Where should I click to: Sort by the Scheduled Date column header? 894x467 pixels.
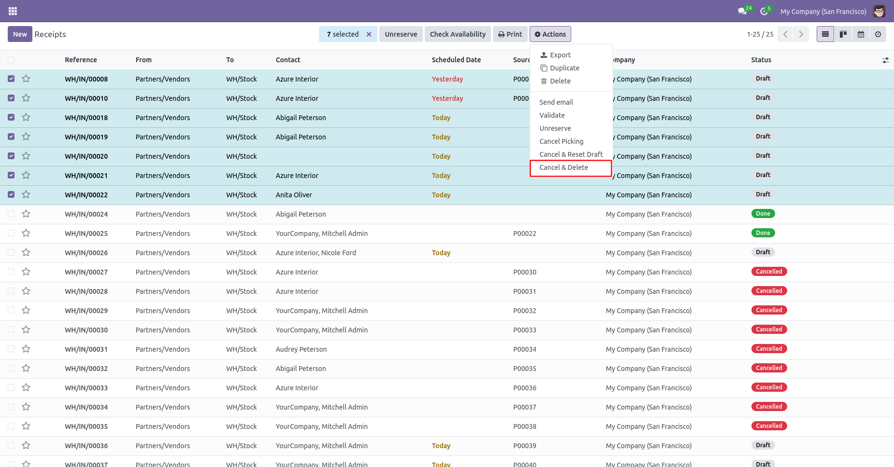[x=456, y=60]
